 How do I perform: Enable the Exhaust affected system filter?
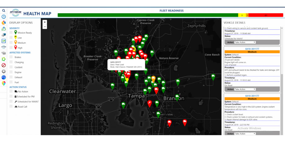click(11, 77)
